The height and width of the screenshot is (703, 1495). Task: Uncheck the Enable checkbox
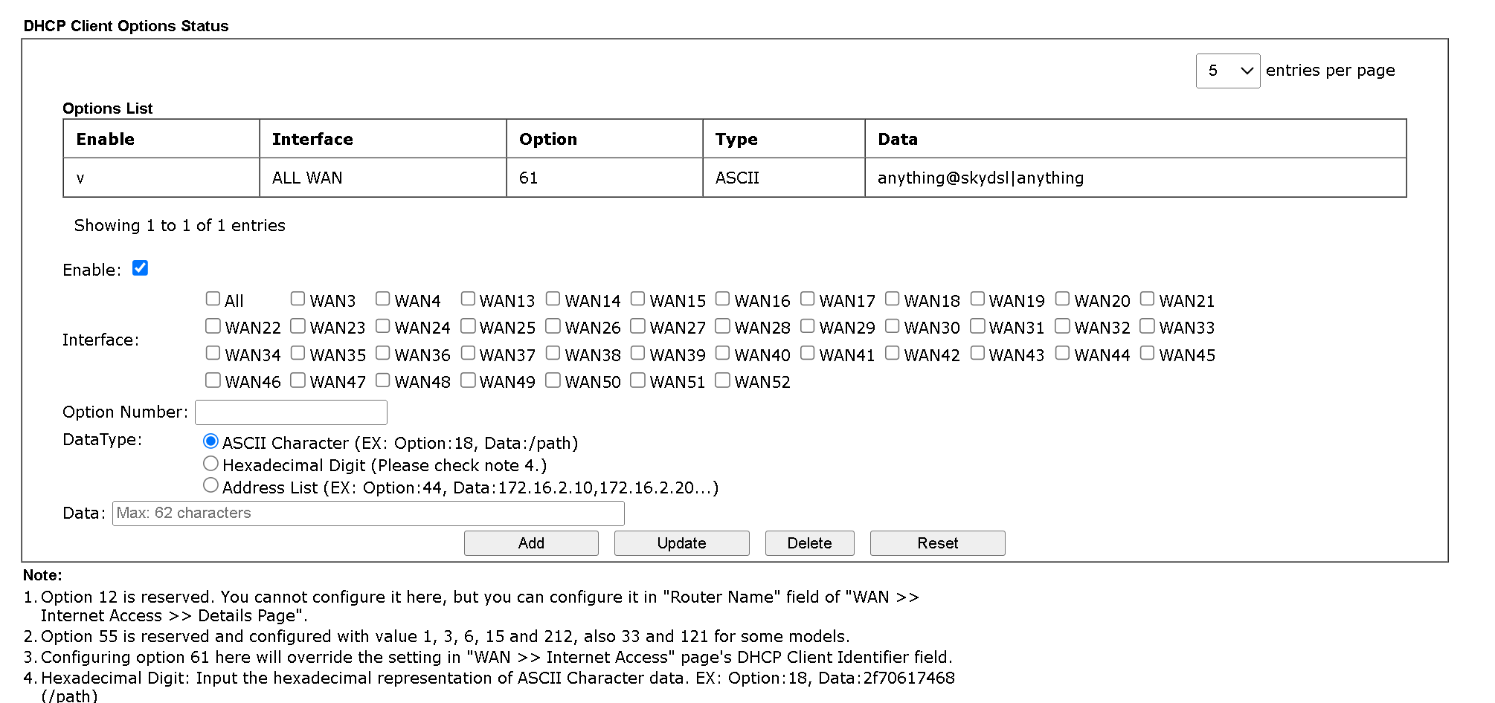140,268
